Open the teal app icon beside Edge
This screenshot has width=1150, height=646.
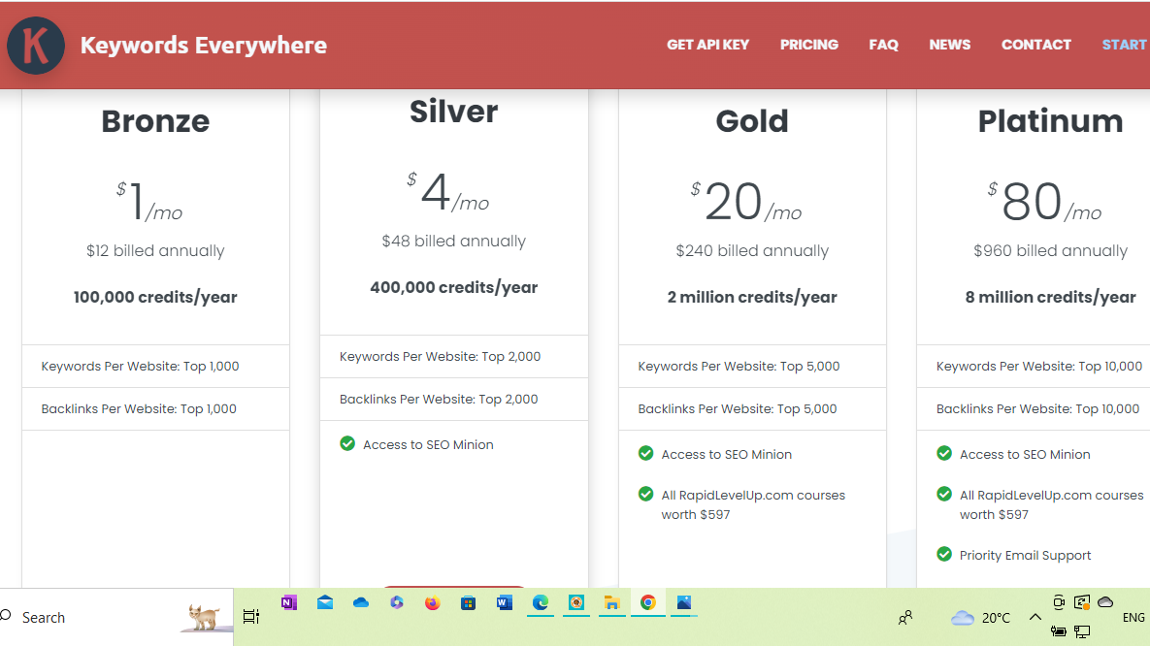point(576,602)
